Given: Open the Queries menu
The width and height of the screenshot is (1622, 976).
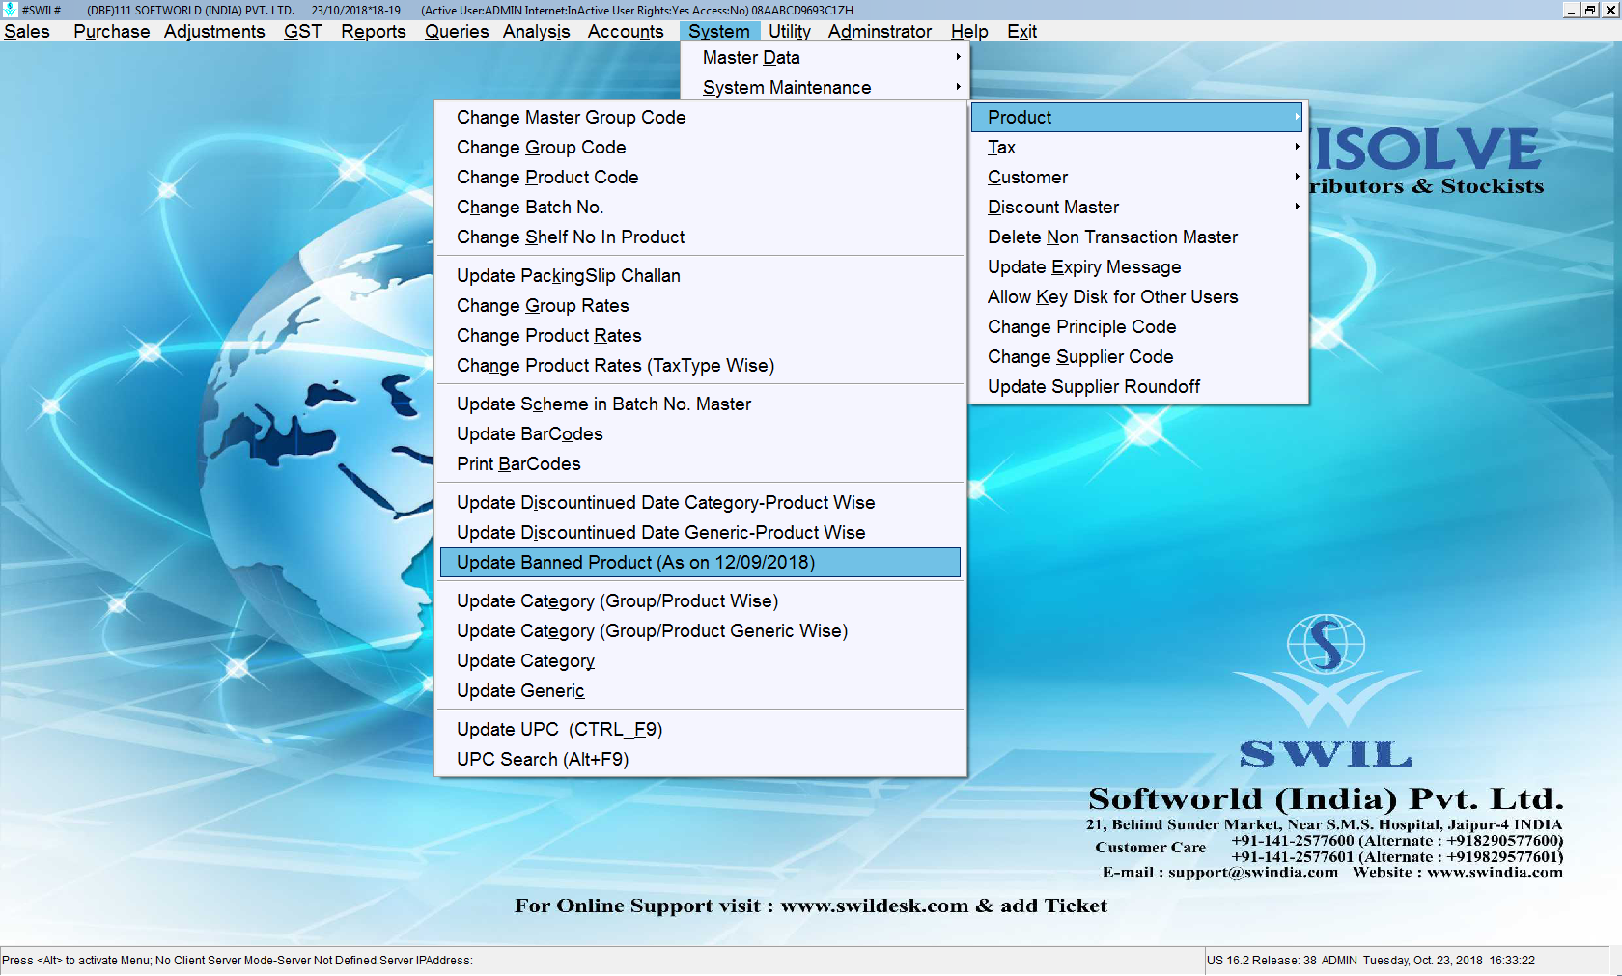Looking at the screenshot, I should (456, 31).
